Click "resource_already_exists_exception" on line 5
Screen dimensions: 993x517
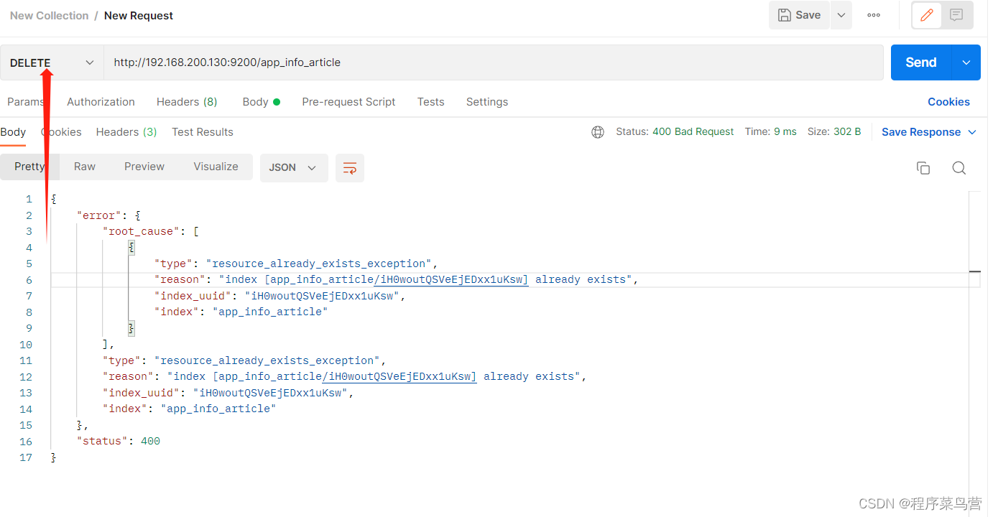(x=319, y=264)
